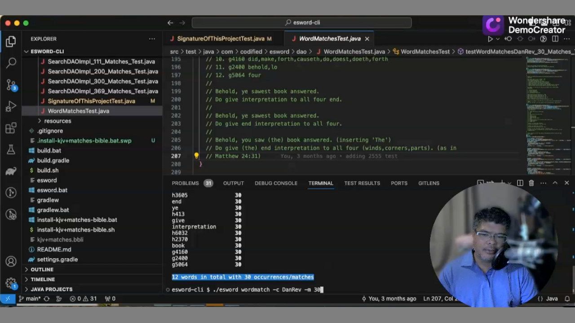Viewport: 575px width, 323px height.
Task: Open build.gradle in the explorer
Action: [53, 161]
